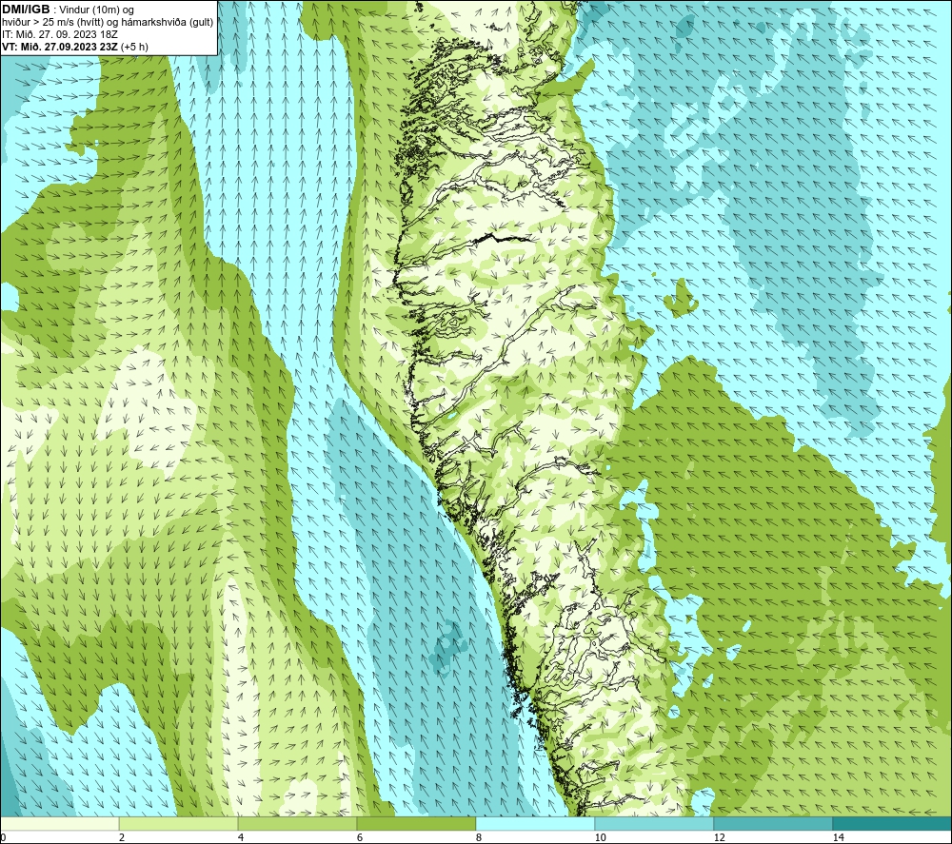Click the legend scale label '8'
The height and width of the screenshot is (844, 952).
(x=479, y=837)
